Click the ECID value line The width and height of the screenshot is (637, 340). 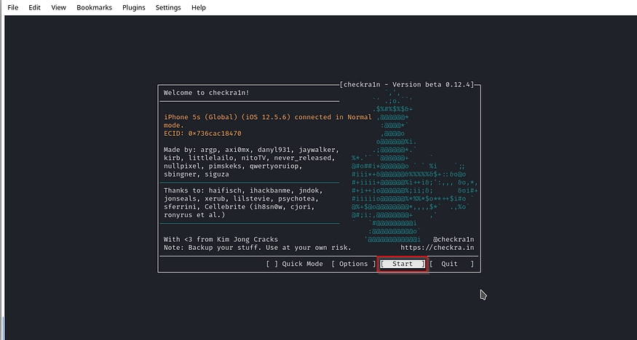202,134
